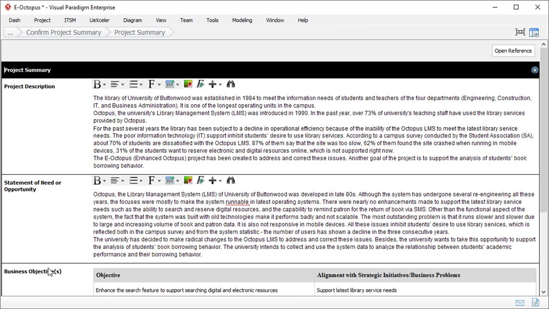Select the Project Summary breadcrumb
This screenshot has width=549, height=309.
140,32
